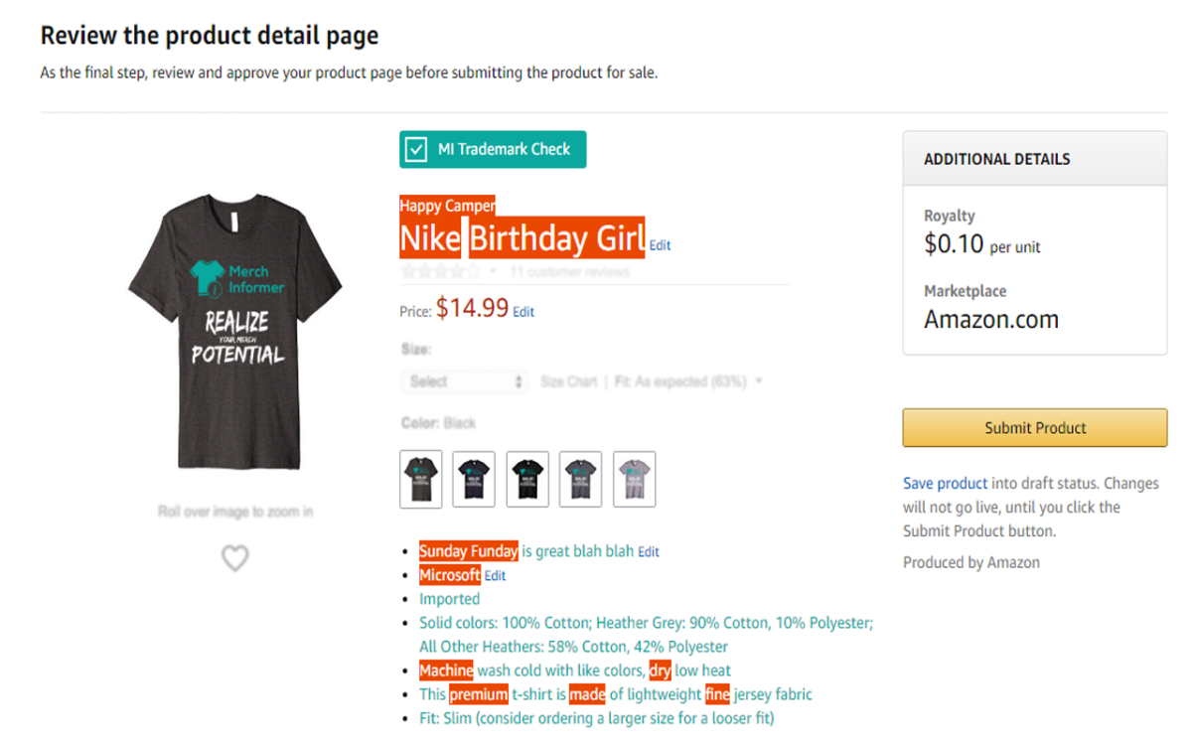This screenshot has height=745, width=1192.
Task: Click Edit next to Nike Birthday Girl title
Action: click(660, 245)
